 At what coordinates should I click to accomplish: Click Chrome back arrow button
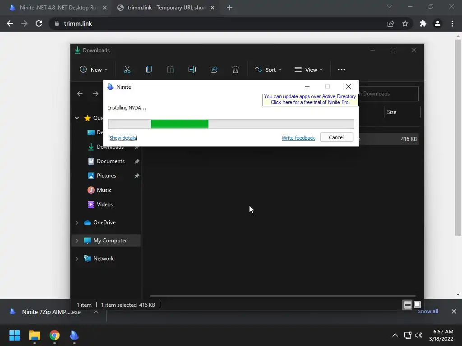10,23
